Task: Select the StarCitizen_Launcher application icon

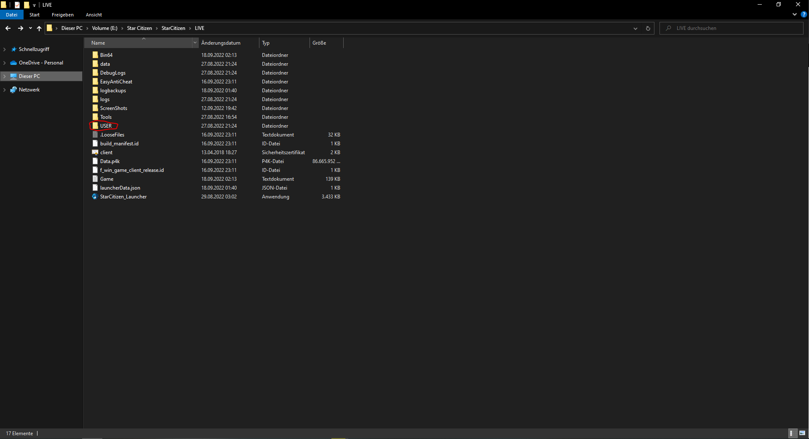Action: pos(95,196)
